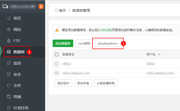Click the shield icon beside 安全

point(9,74)
